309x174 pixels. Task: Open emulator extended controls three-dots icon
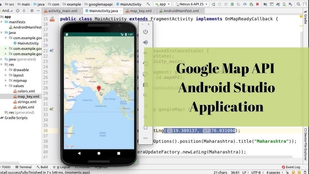coord(145,138)
